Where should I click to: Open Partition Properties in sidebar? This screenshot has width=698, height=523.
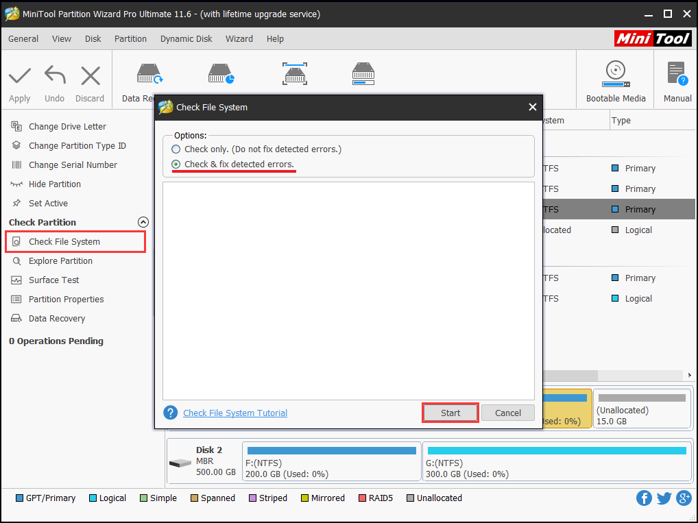pyautogui.click(x=66, y=299)
